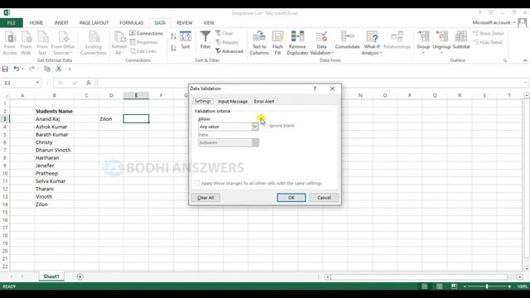Select the Sheet1 tab
This screenshot has height=298, width=530.
(x=51, y=276)
